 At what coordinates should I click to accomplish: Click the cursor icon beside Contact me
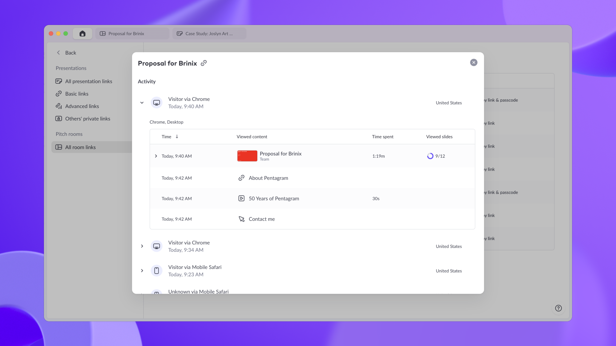pyautogui.click(x=242, y=219)
